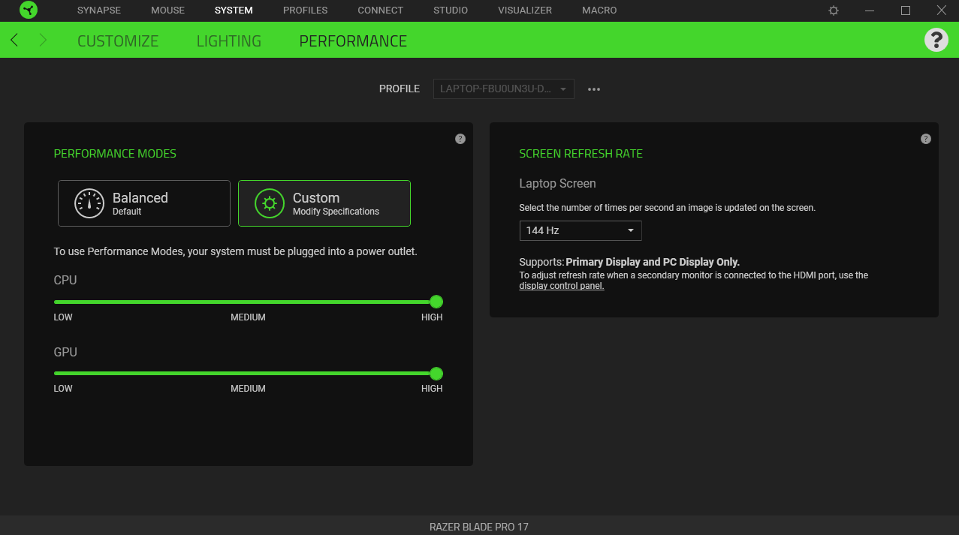Open the settings gear icon
This screenshot has height=535, width=959.
click(834, 11)
